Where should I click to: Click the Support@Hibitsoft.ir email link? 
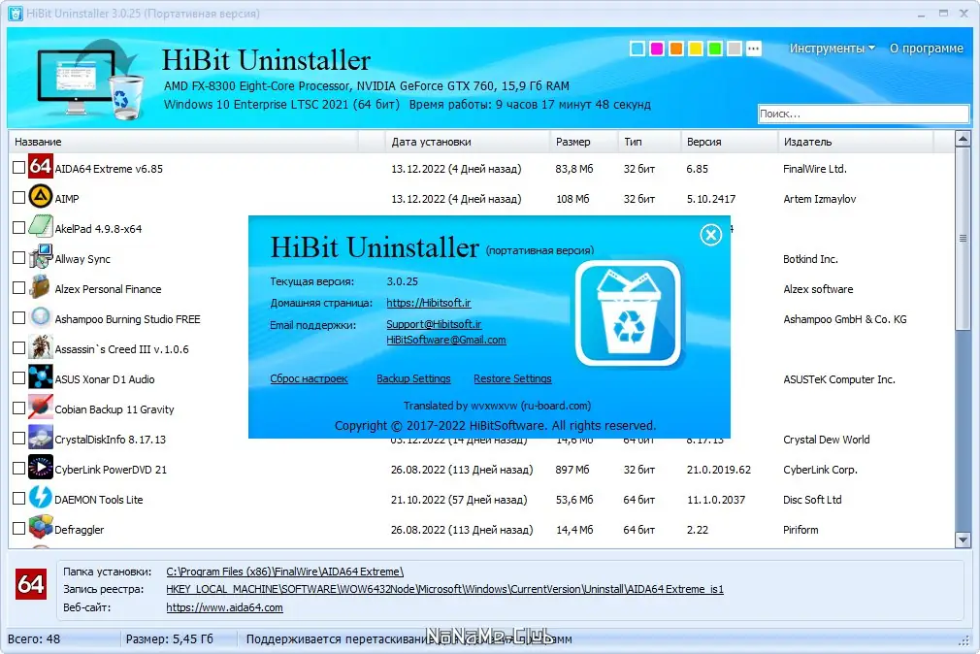(434, 324)
